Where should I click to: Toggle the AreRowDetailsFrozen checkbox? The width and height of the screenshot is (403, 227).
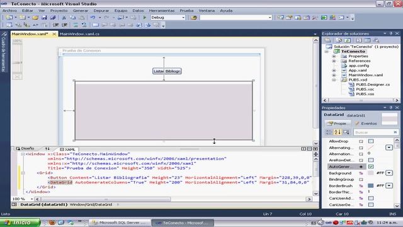[x=371, y=160]
